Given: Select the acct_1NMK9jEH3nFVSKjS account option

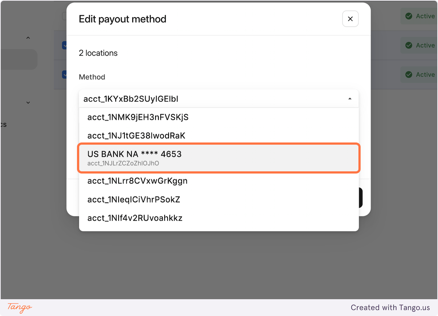Looking at the screenshot, I should coord(218,117).
